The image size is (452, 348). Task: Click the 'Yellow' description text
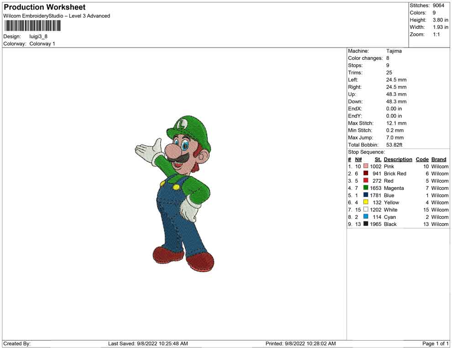click(391, 202)
